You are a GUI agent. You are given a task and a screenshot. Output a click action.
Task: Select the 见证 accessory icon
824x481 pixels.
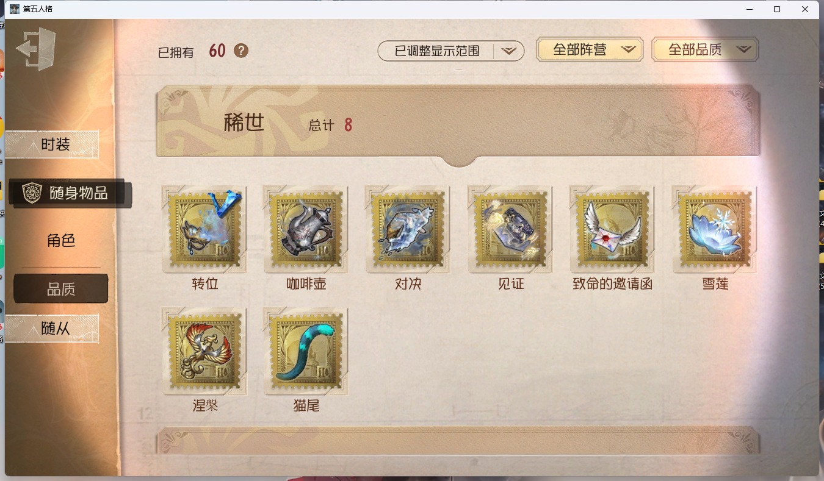tap(510, 229)
